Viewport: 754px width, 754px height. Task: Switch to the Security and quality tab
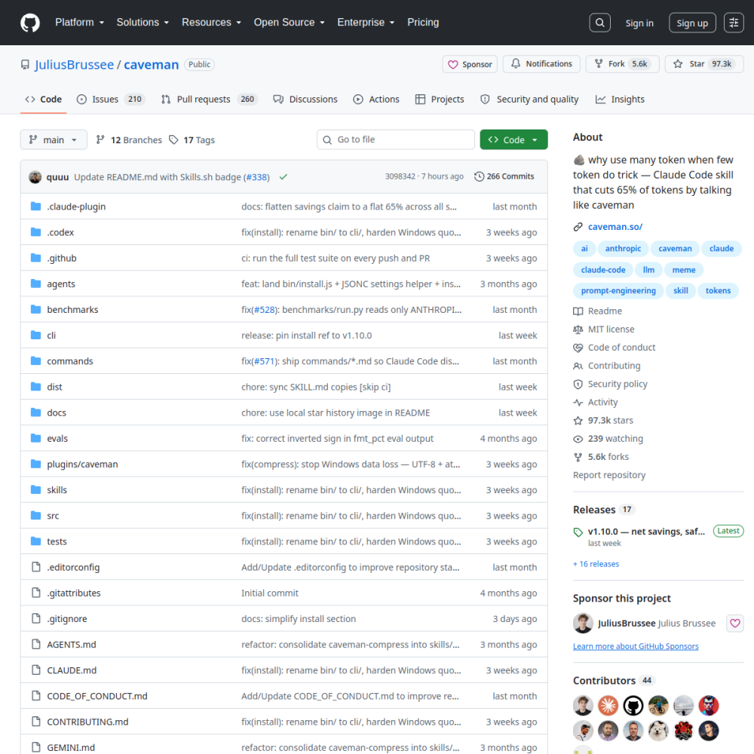[x=529, y=99]
